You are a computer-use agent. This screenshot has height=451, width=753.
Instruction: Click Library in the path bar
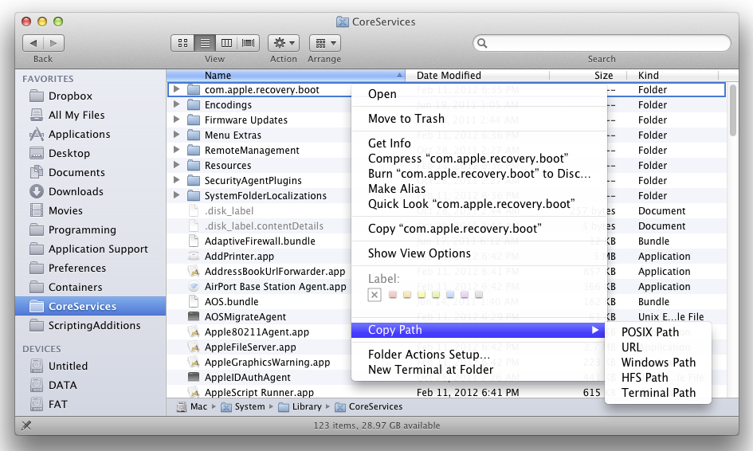(300, 407)
